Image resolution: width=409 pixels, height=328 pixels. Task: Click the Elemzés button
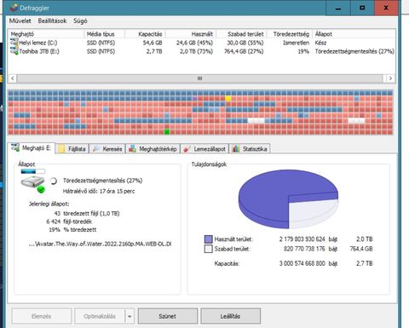click(x=42, y=316)
